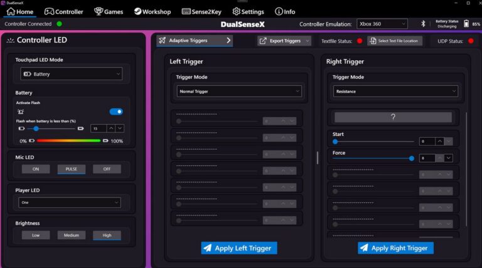Screen dimensions: 482x268
Task: Open the Workshop tab
Action: (x=153, y=11)
